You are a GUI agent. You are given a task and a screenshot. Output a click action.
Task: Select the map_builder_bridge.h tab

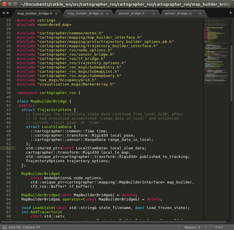34,14
